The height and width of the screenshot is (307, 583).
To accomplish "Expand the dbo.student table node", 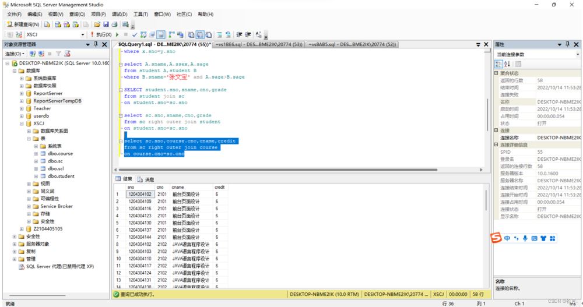I will (x=36, y=176).
